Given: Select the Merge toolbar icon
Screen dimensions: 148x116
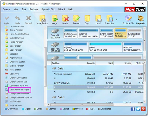Looking at the screenshot, I should click(x=54, y=18).
